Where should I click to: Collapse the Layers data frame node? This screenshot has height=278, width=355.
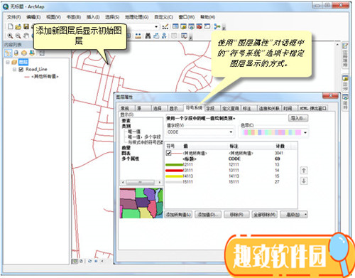pos(8,62)
